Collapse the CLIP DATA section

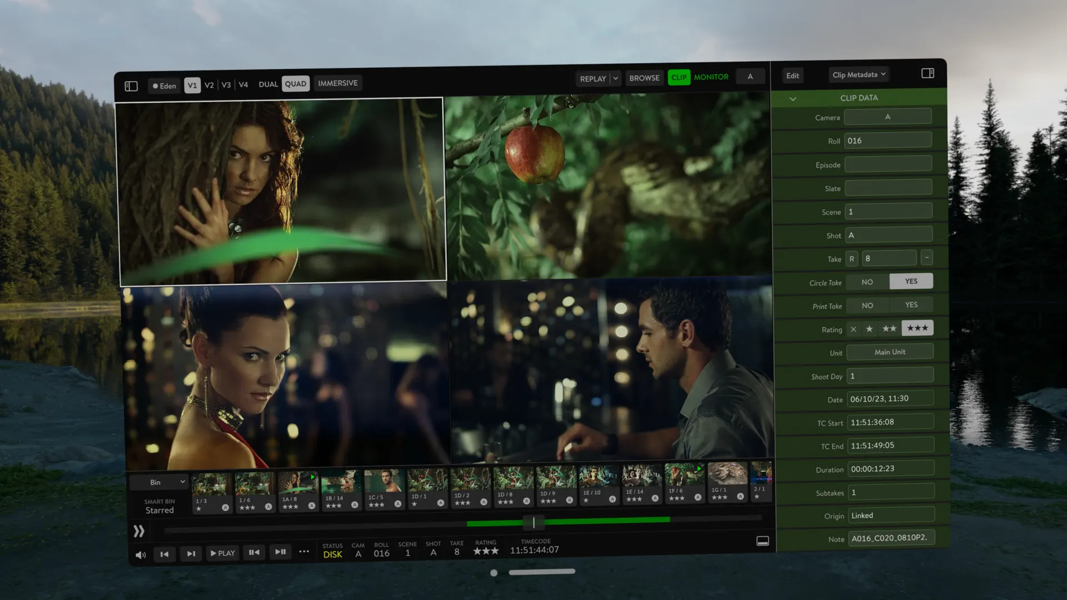(792, 98)
